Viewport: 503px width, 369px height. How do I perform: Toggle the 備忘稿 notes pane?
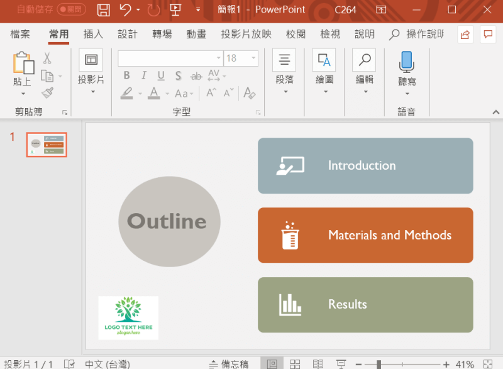click(229, 364)
